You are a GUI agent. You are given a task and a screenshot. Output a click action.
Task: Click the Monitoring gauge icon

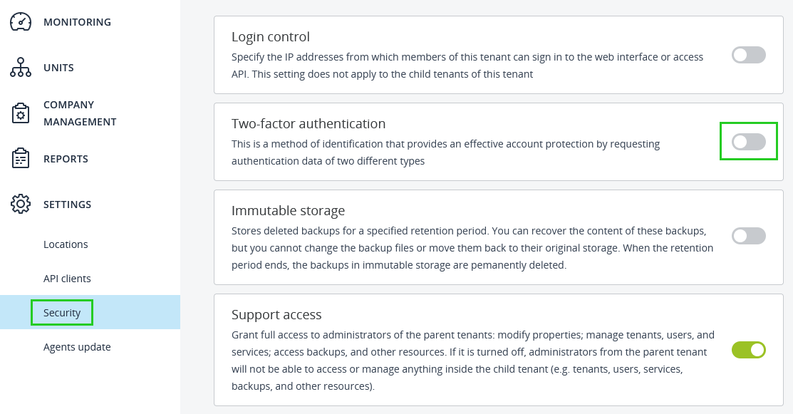click(x=21, y=22)
